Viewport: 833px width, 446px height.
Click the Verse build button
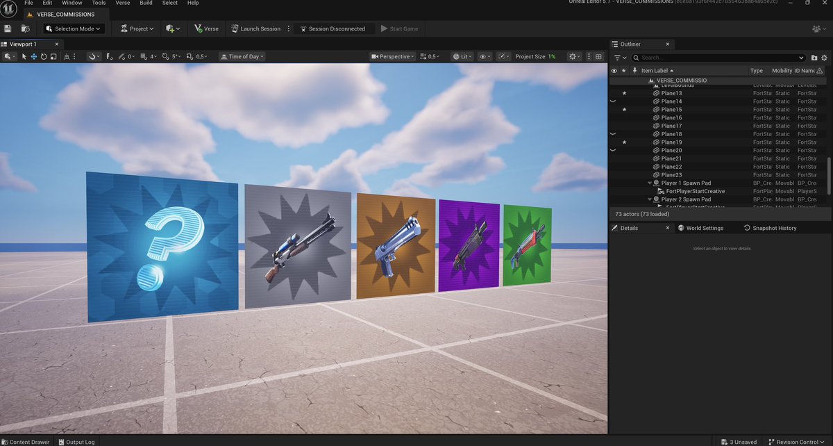click(x=207, y=28)
